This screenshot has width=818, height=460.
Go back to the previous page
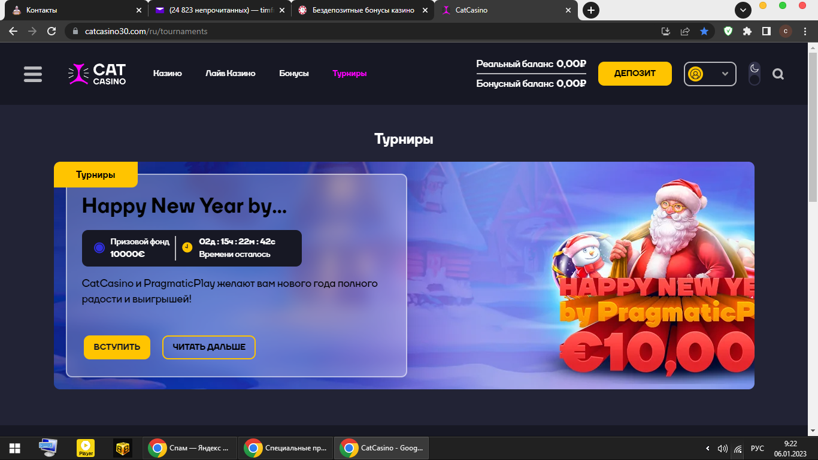tap(13, 31)
